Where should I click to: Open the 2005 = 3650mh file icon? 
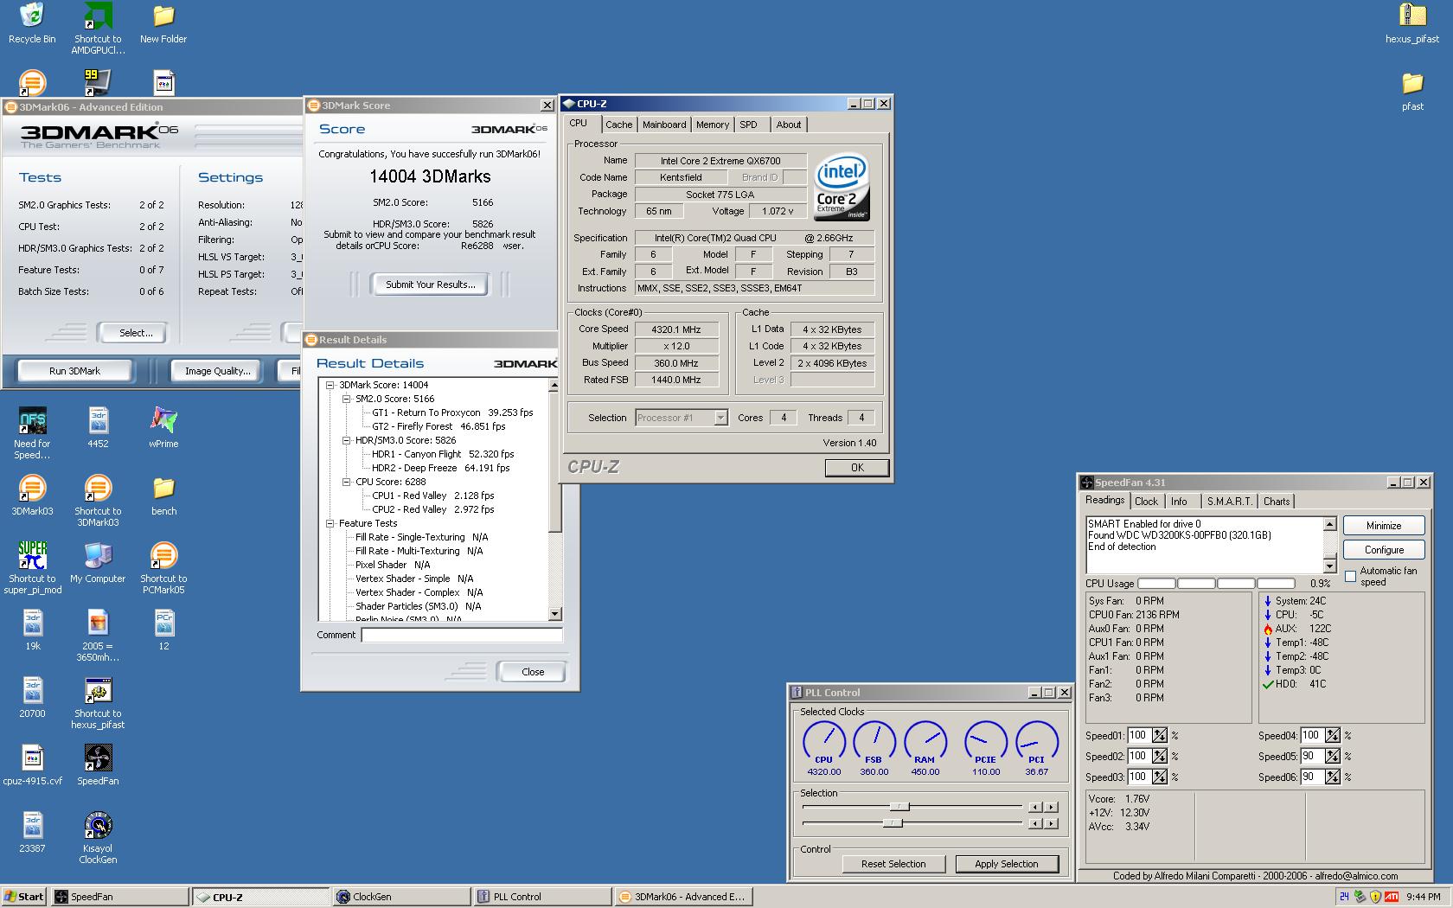click(98, 636)
